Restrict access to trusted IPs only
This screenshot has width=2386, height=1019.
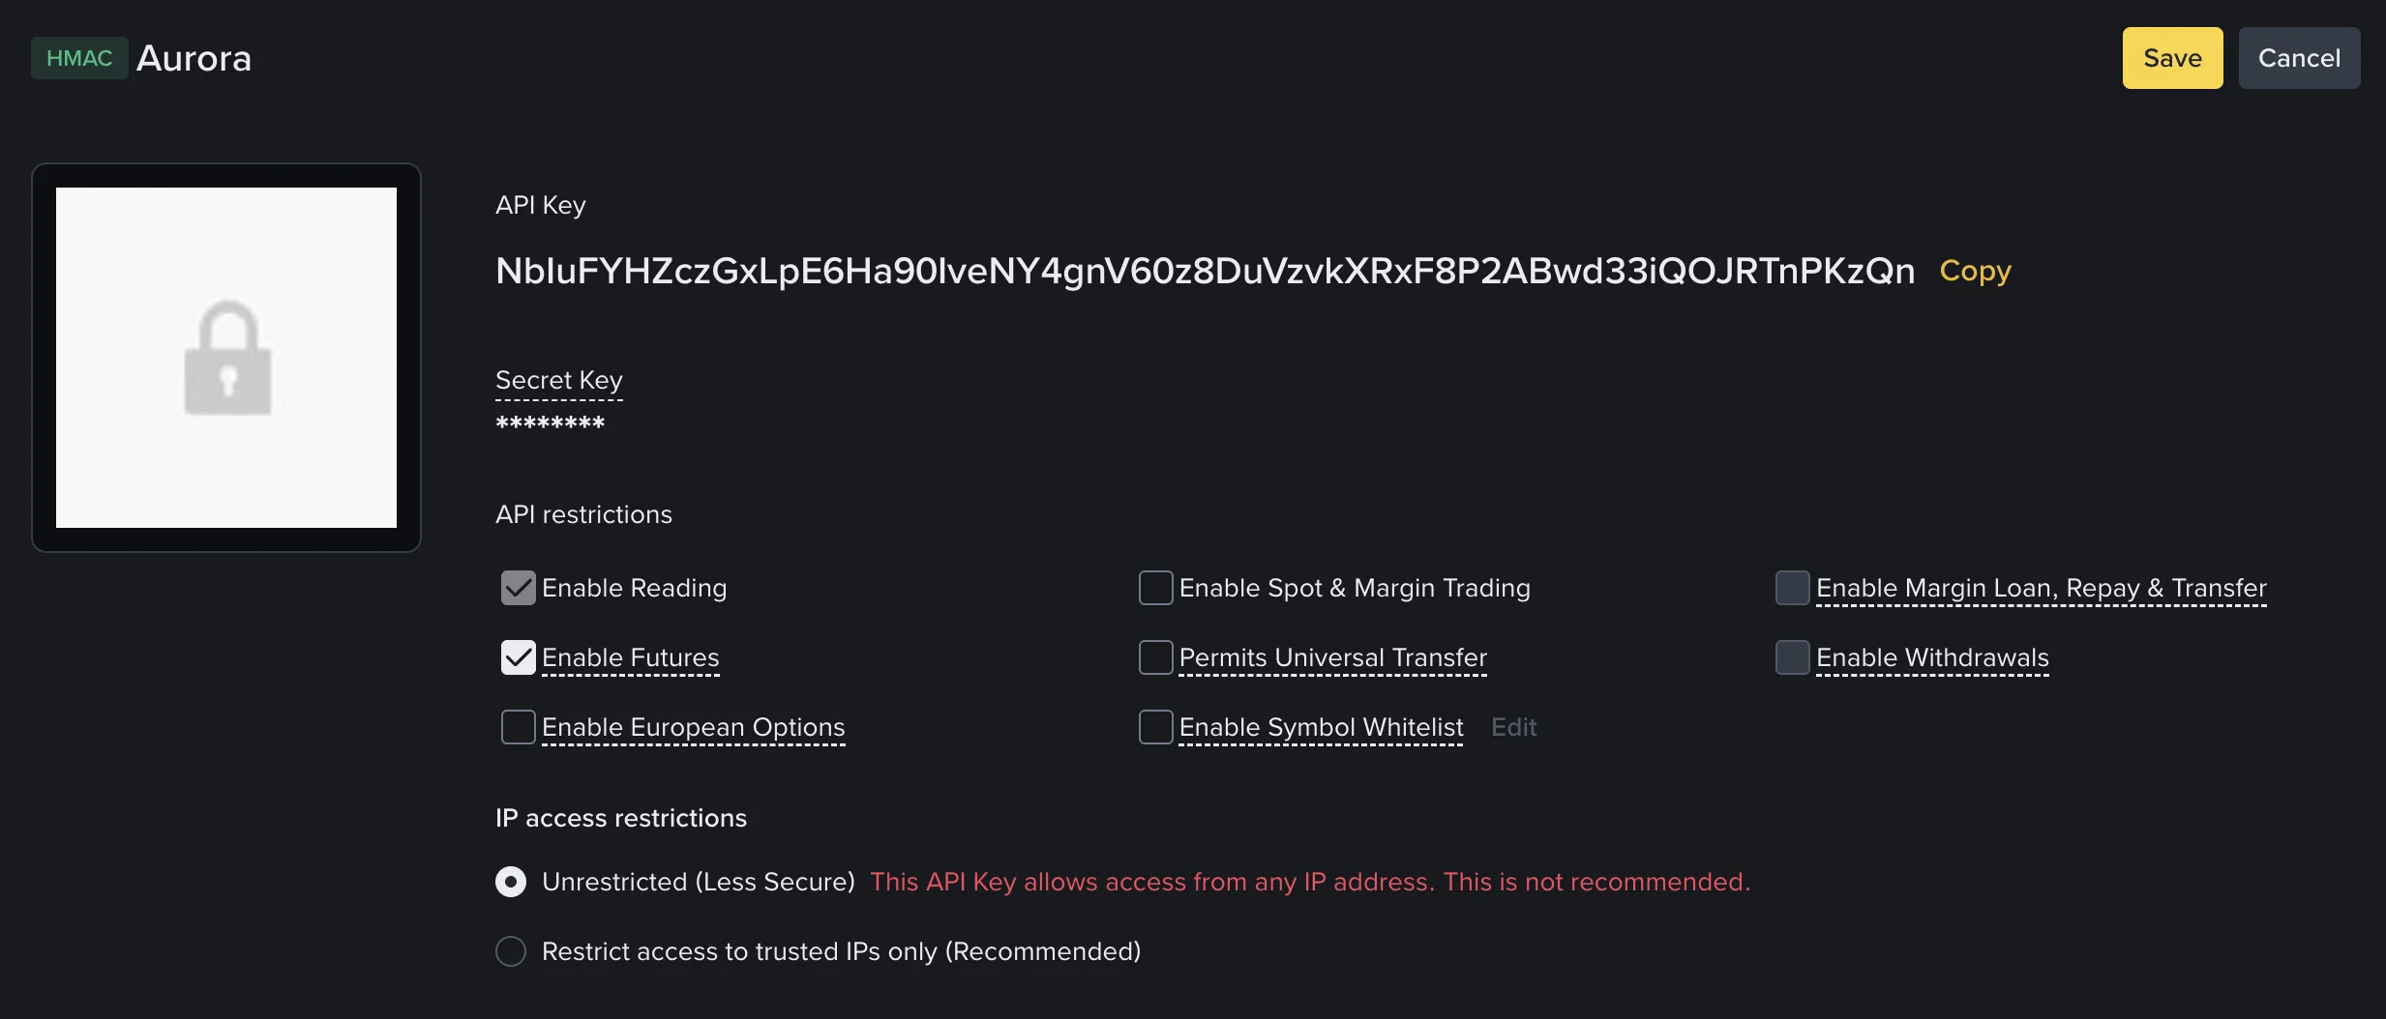point(510,950)
